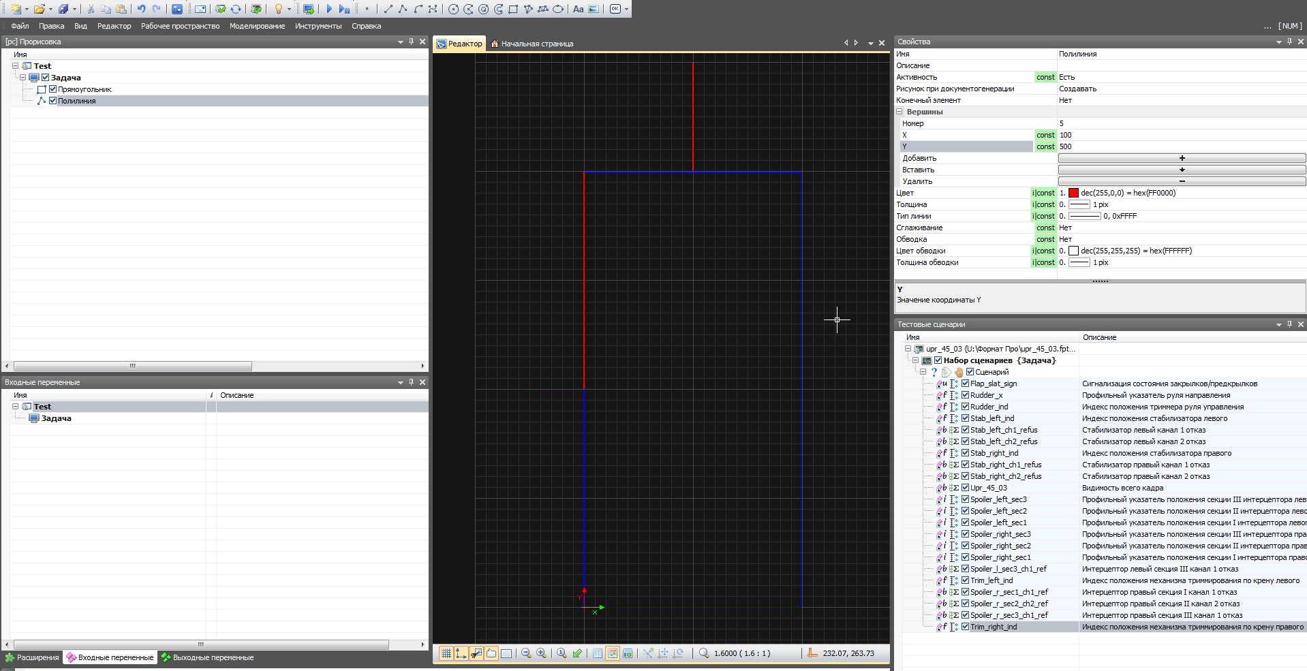Collapse the Вершины property group
The height and width of the screenshot is (671, 1307).
[899, 112]
